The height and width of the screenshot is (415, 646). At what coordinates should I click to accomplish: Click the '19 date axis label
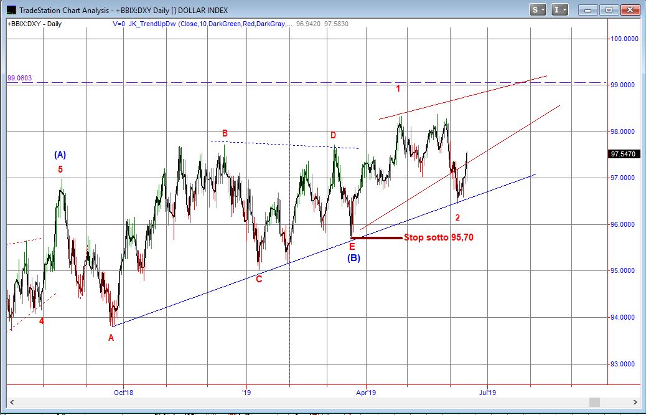point(246,393)
